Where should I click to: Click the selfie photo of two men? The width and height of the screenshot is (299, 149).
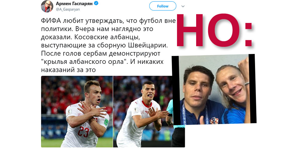click(213, 89)
